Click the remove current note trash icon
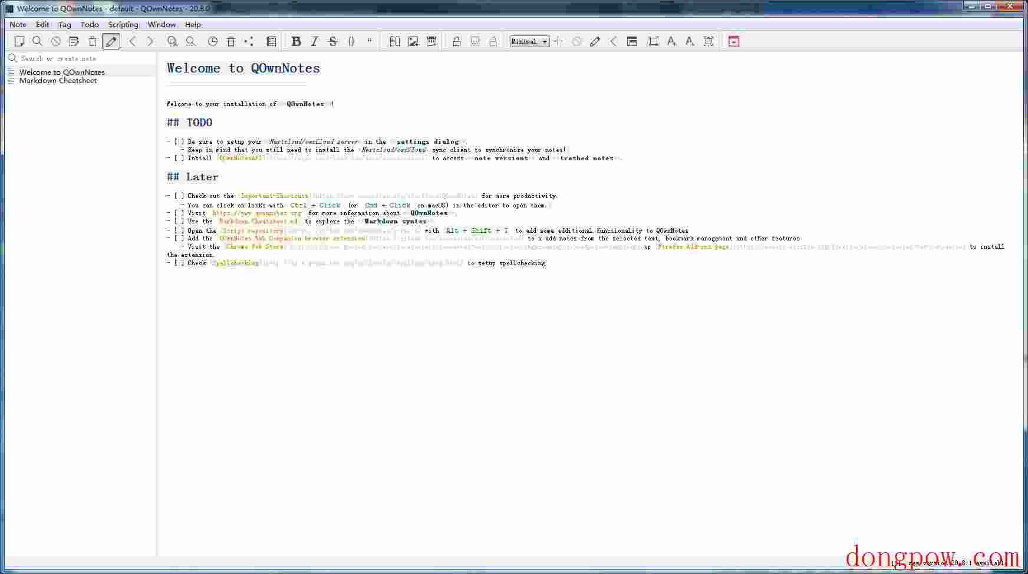1028x574 pixels. pos(93,41)
